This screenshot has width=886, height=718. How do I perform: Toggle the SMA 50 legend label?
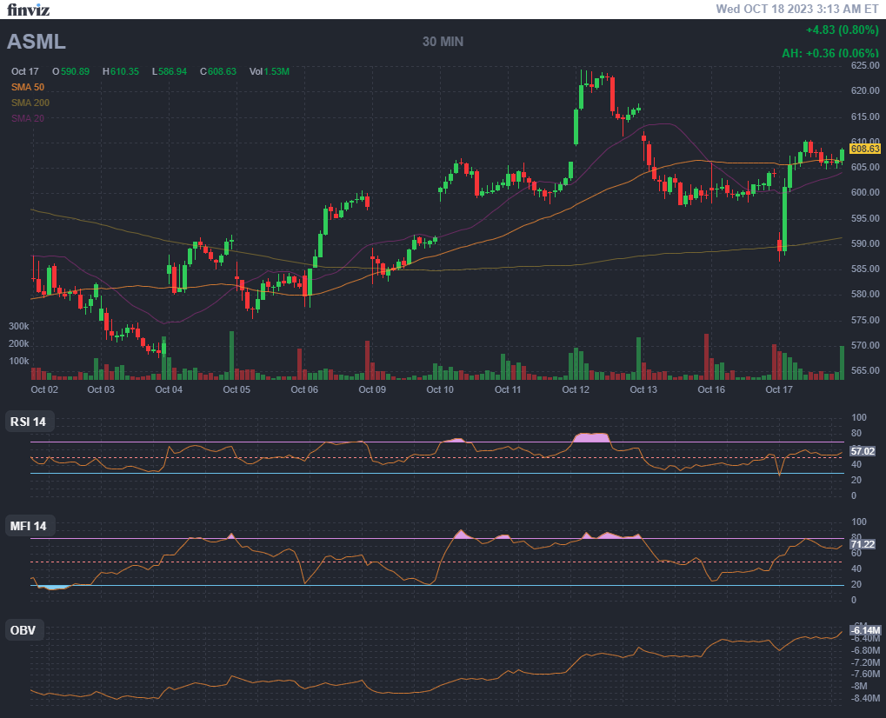pos(28,87)
